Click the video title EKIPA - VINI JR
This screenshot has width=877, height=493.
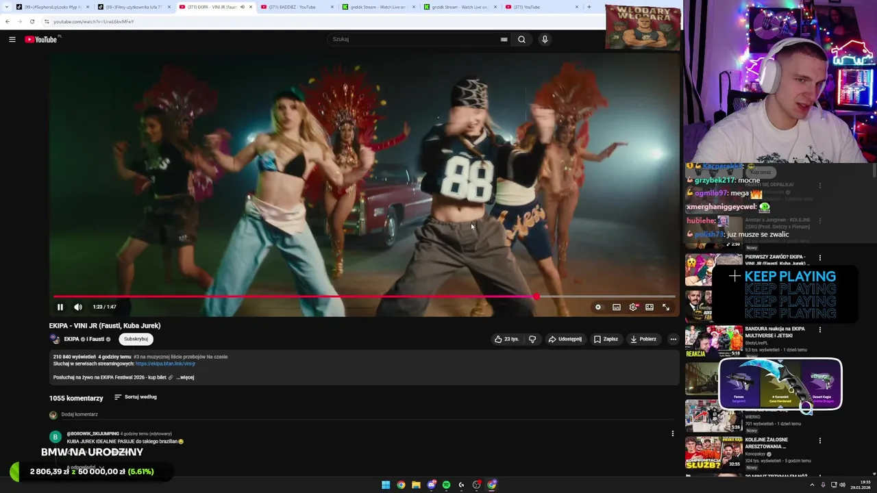(105, 326)
